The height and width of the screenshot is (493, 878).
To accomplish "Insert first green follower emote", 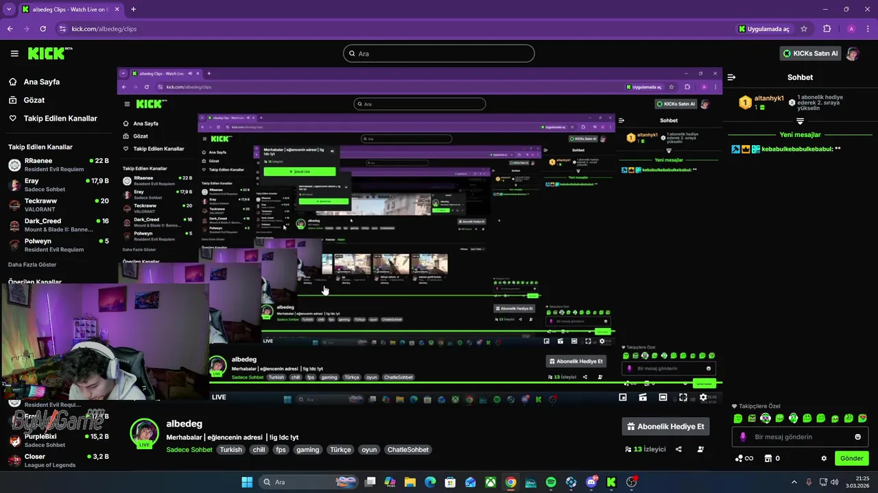I will point(738,418).
